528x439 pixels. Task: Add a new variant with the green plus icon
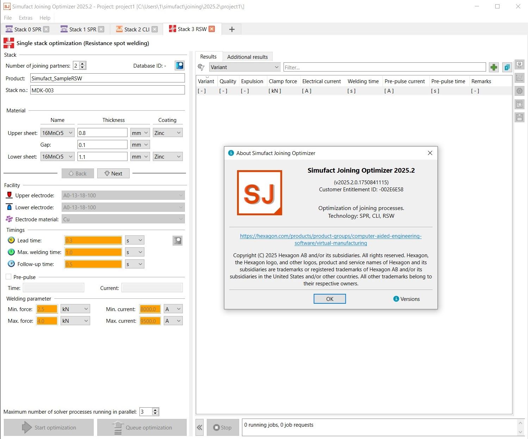493,67
